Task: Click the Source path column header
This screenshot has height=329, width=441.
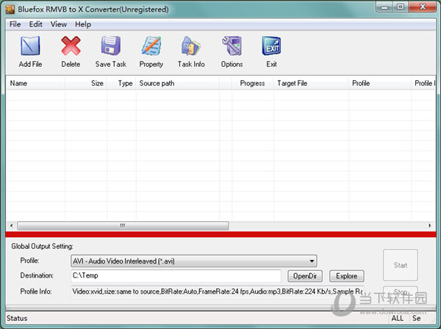Action: 177,83
